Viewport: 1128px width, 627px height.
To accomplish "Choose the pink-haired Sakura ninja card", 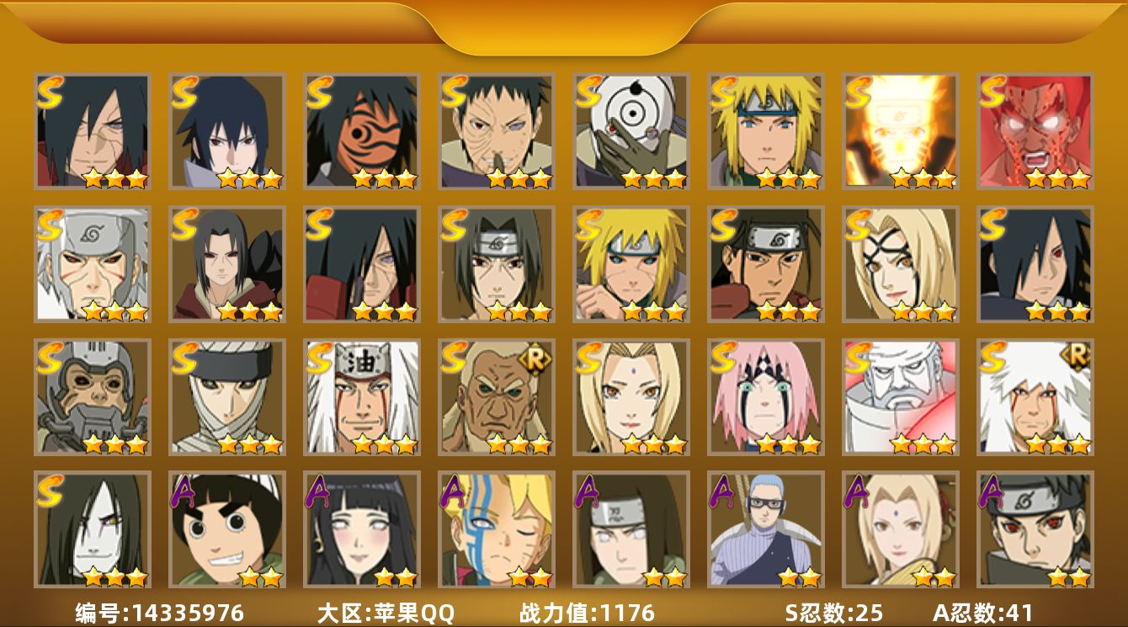I will [766, 396].
